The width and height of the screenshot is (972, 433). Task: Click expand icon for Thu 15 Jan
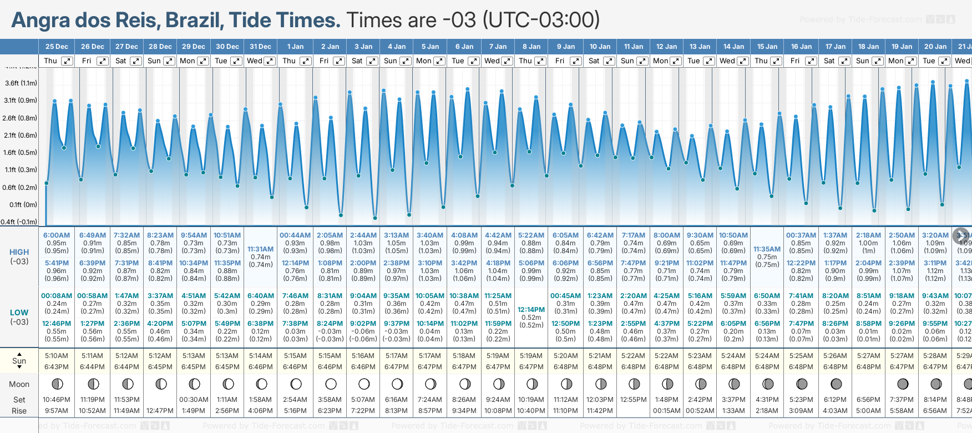[x=776, y=61]
